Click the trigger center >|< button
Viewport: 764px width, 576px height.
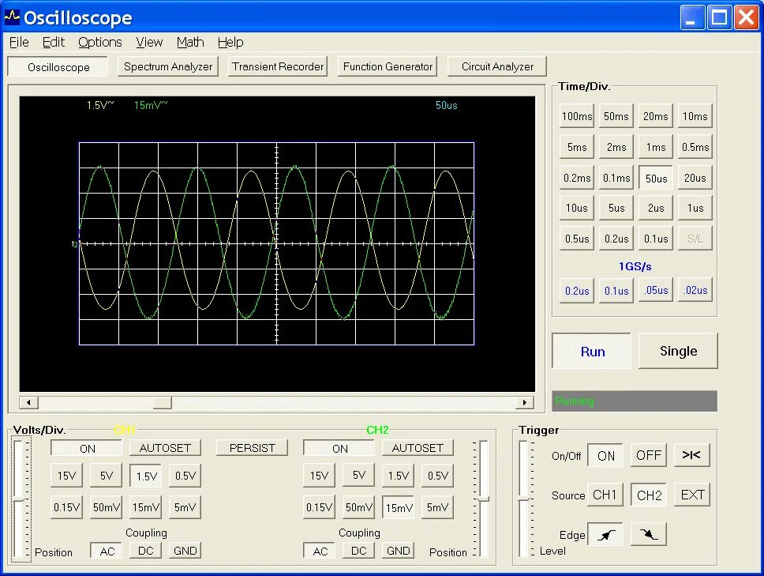pyautogui.click(x=691, y=455)
